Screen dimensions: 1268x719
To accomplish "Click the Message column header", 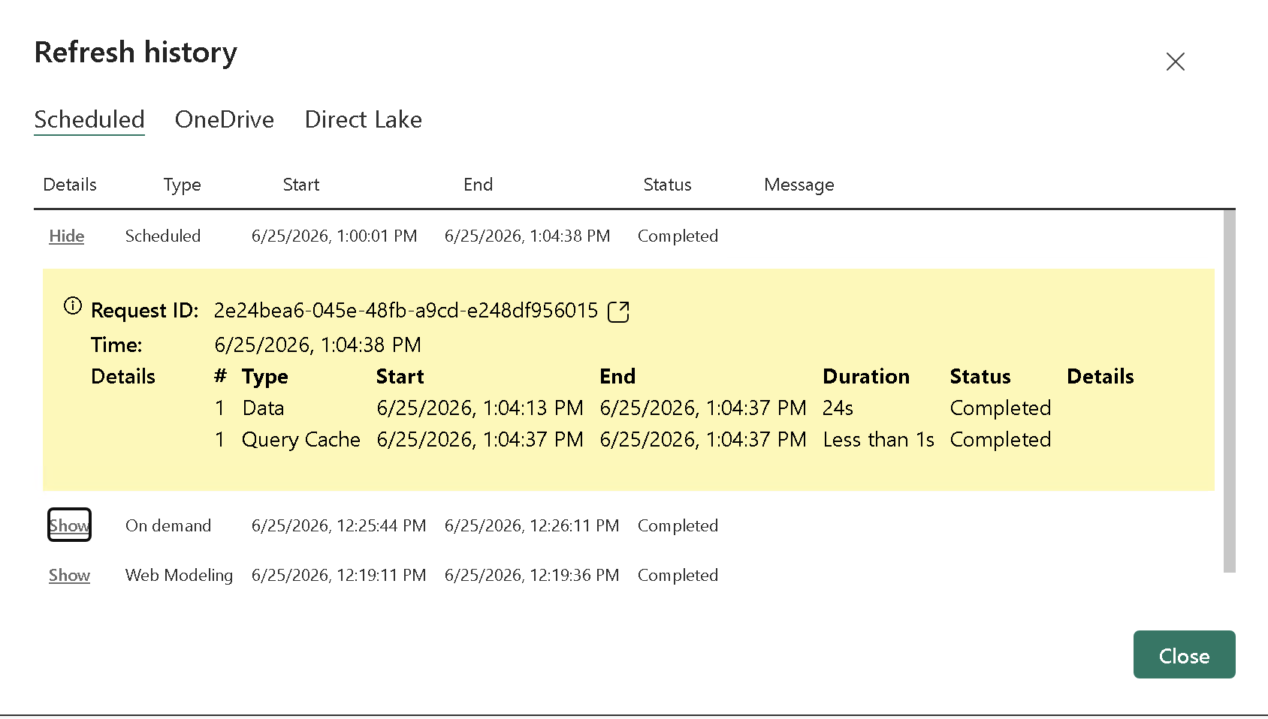I will [x=799, y=185].
